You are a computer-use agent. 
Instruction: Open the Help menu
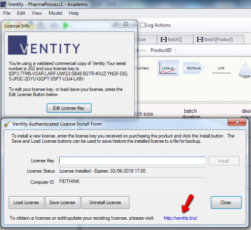(x=74, y=13)
